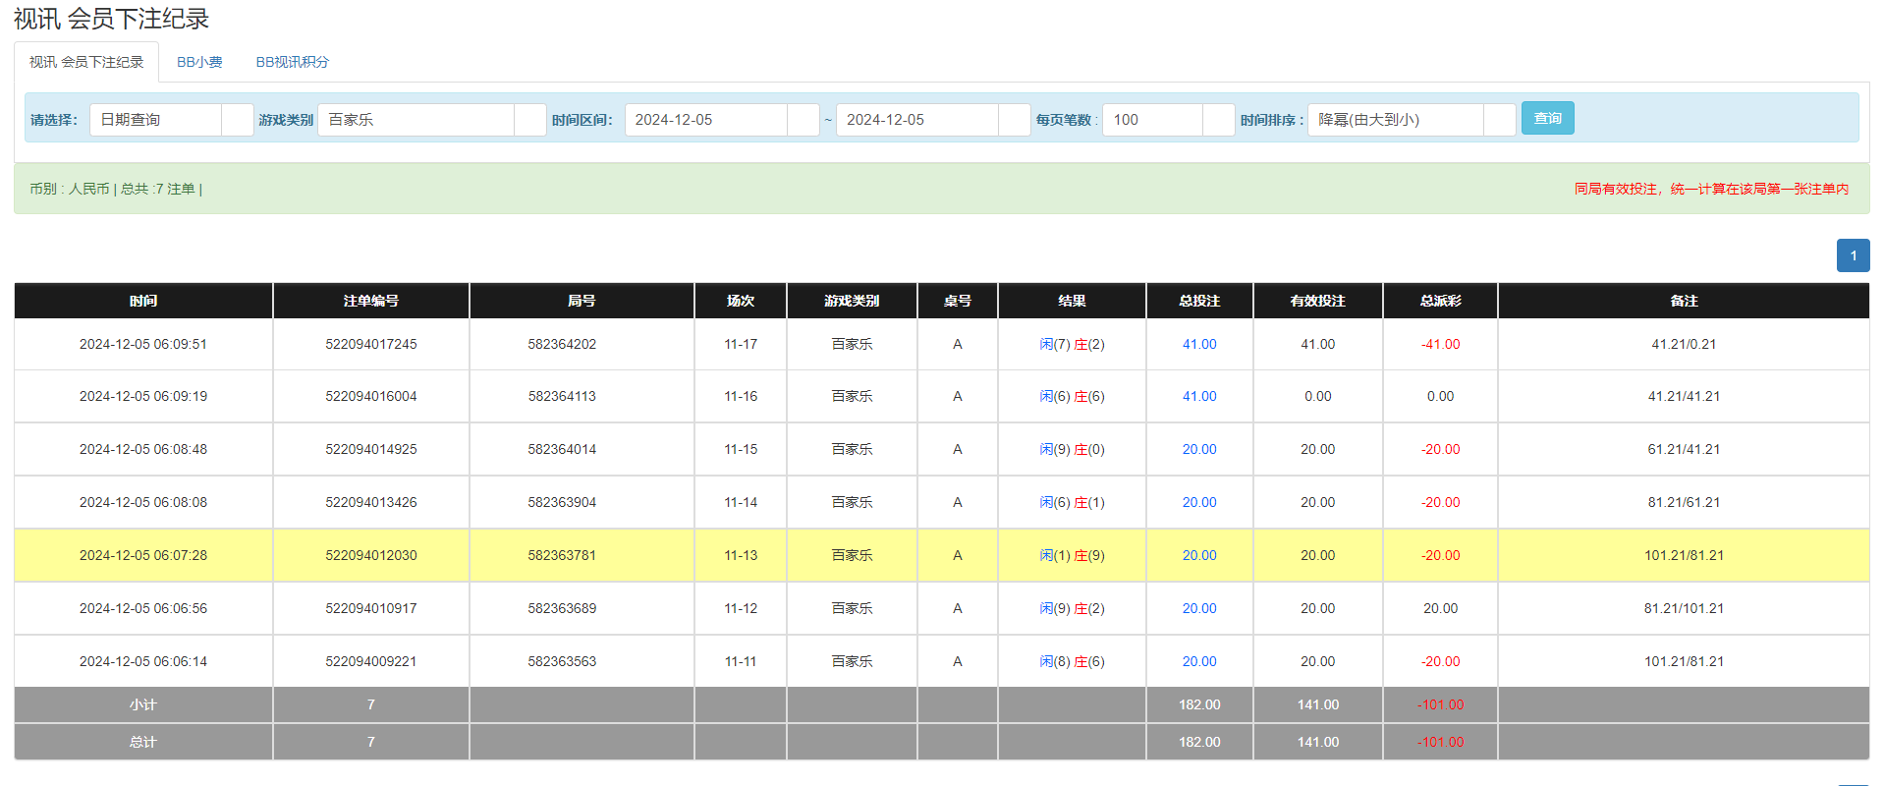Open result link 闲(7) 庄(2)
This screenshot has height=786, width=1884.
pyautogui.click(x=1072, y=345)
